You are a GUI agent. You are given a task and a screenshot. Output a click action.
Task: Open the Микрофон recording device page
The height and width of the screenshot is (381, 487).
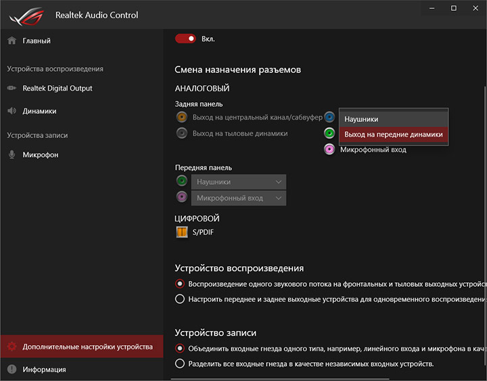click(41, 155)
